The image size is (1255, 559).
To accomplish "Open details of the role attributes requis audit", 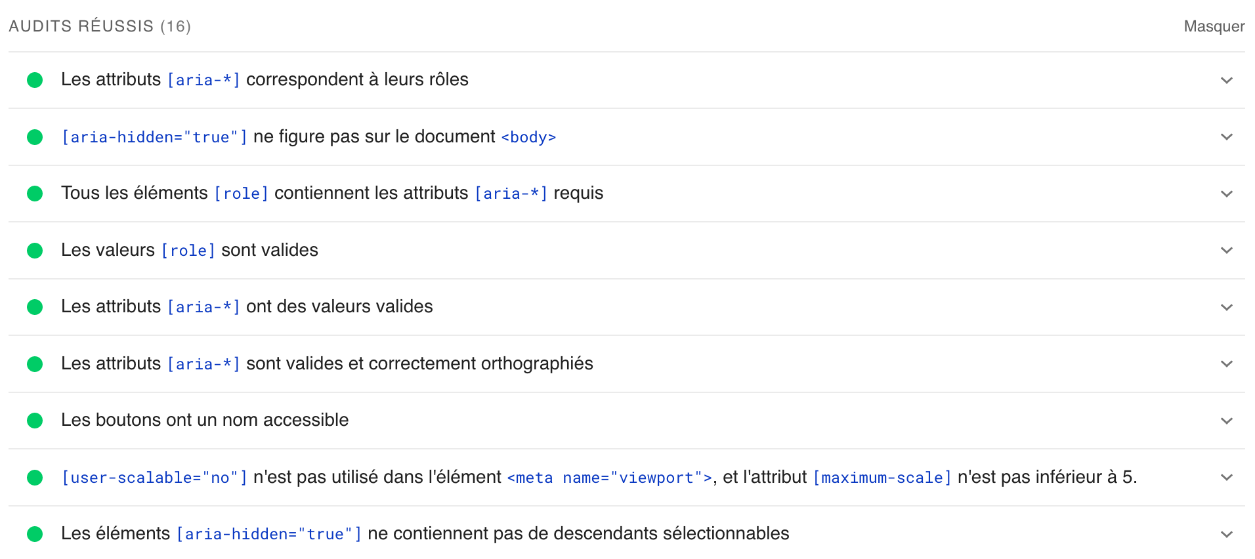I will click(x=1226, y=194).
